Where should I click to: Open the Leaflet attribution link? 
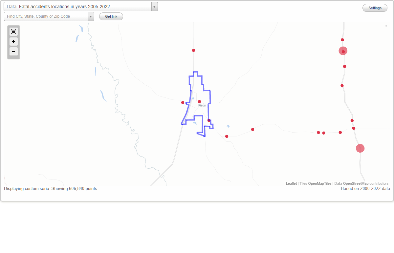click(x=291, y=183)
